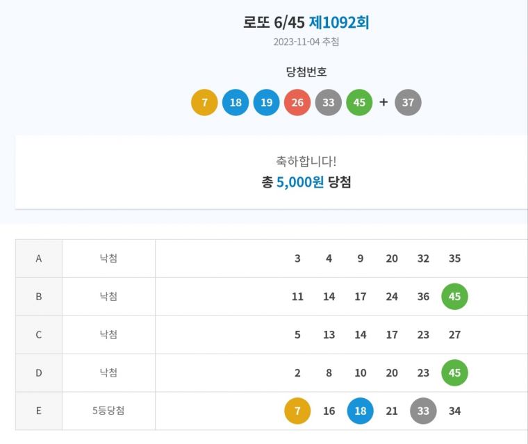The image size is (528, 444).
Task: Click the yellow winning ball 7
Action: point(204,103)
